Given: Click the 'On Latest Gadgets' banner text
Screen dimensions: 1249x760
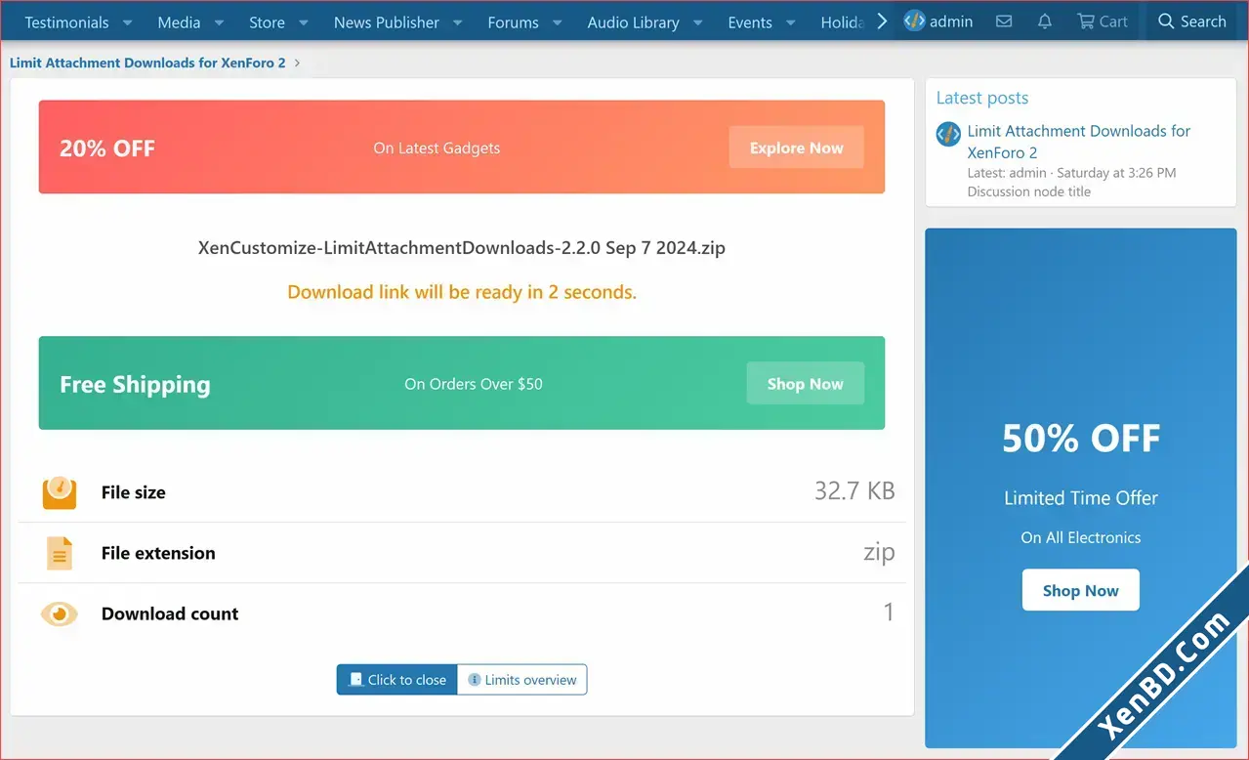Looking at the screenshot, I should tap(437, 148).
